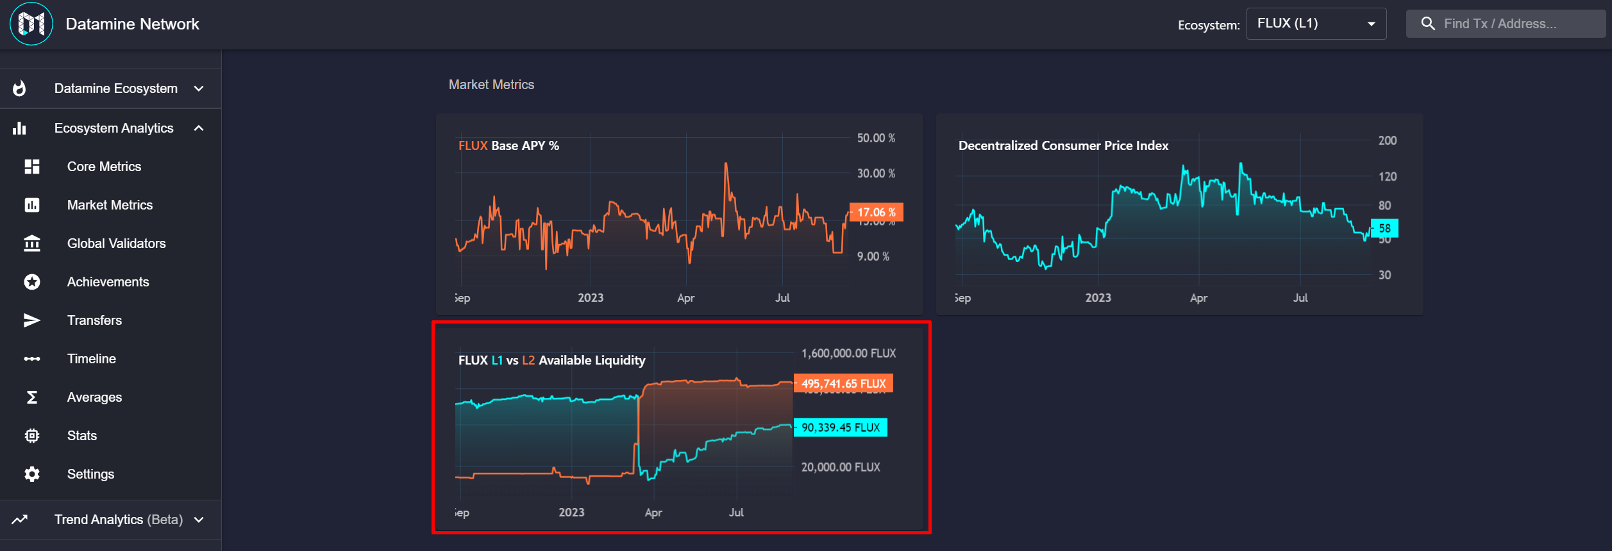Click the flame icon beside Datamine Ecosystem
The width and height of the screenshot is (1612, 551).
coord(19,88)
